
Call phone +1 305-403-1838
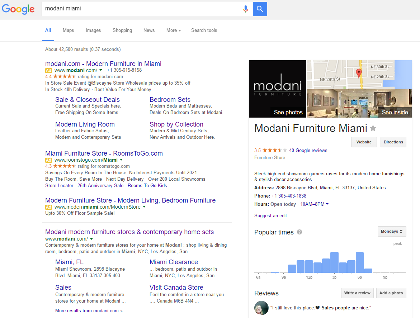[x=289, y=196]
